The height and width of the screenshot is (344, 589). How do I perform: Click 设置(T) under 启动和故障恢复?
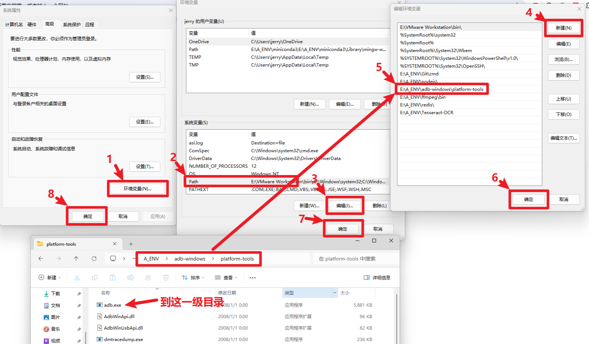pyautogui.click(x=145, y=167)
